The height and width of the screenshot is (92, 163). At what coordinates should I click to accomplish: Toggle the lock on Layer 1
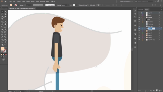coord(141,13)
